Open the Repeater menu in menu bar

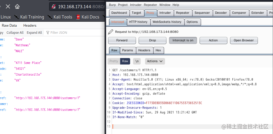pos(151,5)
